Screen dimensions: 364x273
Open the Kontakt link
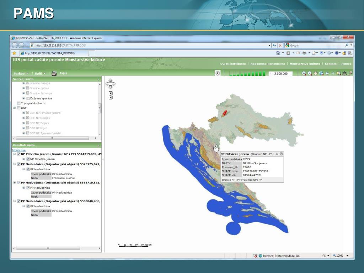(x=331, y=64)
